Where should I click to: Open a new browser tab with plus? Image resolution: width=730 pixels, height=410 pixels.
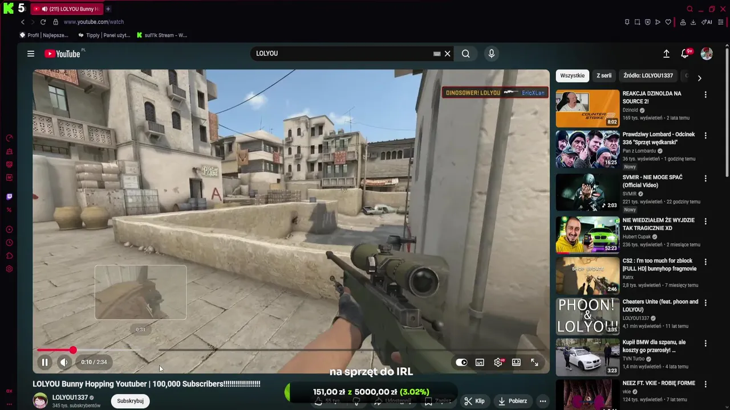point(108,9)
